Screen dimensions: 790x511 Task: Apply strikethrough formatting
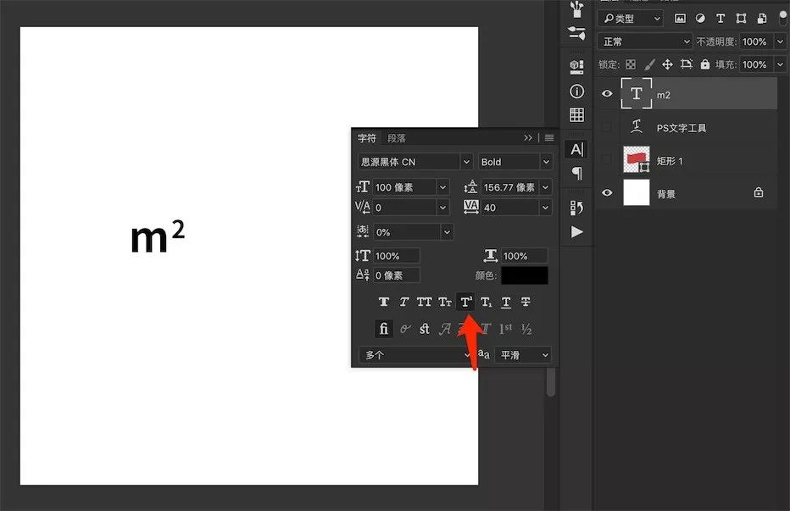[526, 301]
